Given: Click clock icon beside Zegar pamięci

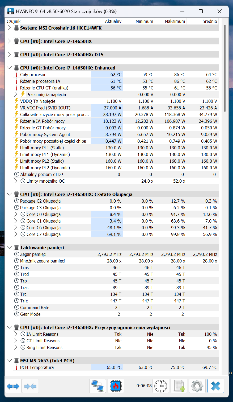Looking at the screenshot, I should (x=16, y=254).
